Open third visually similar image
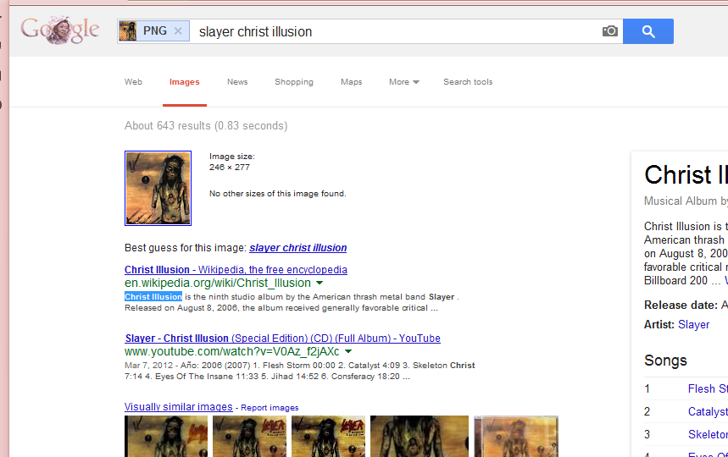728x457 pixels. point(329,436)
